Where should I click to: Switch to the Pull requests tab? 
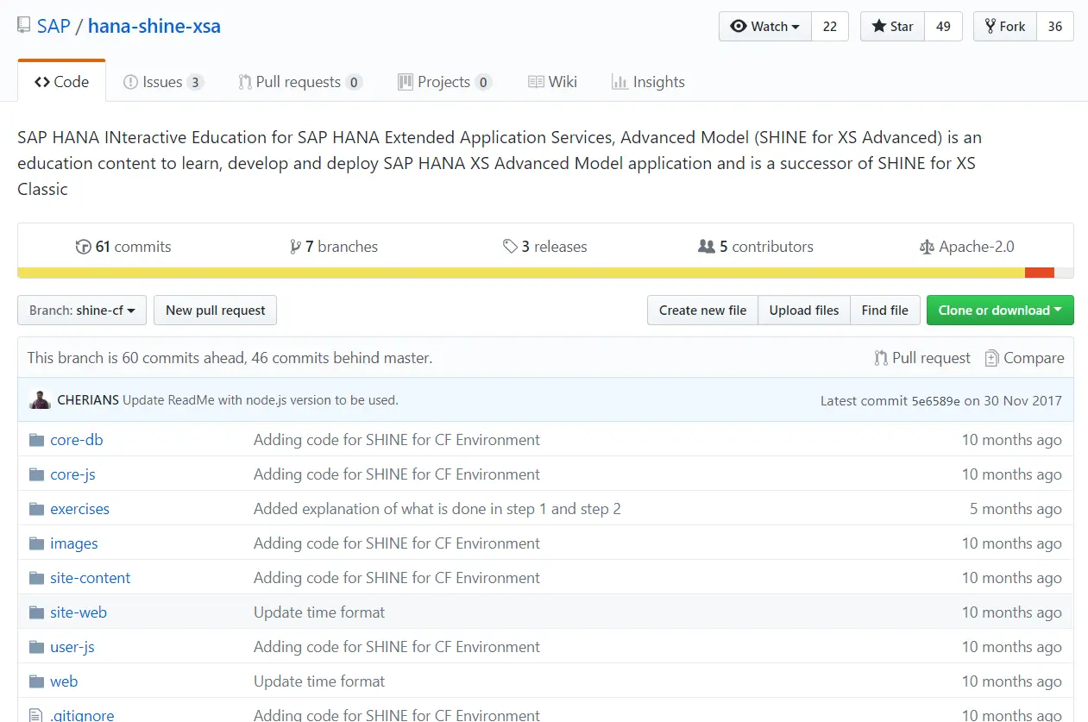(x=300, y=82)
